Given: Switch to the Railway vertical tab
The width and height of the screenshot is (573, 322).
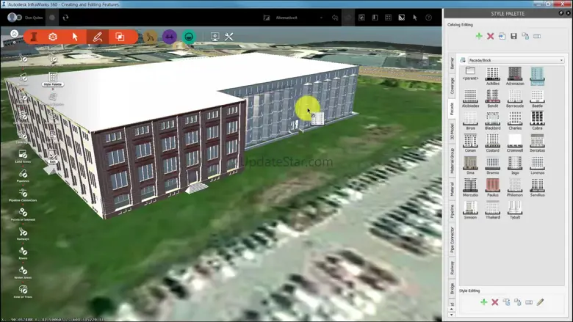Looking at the screenshot, I should tap(452, 268).
